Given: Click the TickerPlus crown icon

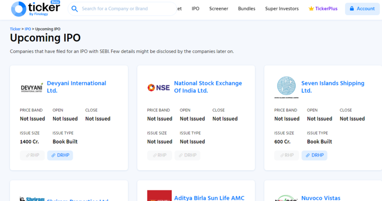Looking at the screenshot, I should point(311,9).
